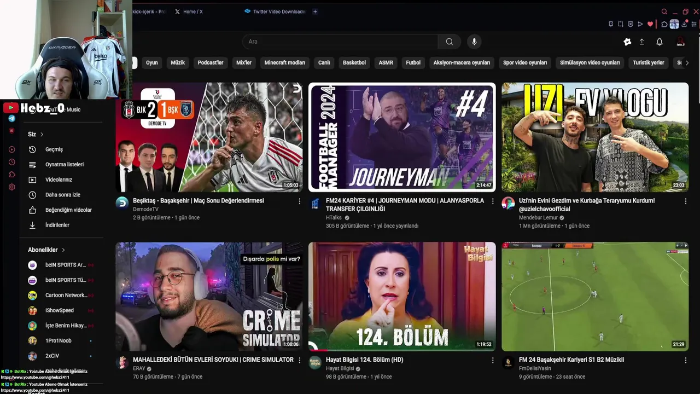The width and height of the screenshot is (700, 394).
Task: Open sidebar player icon
Action: [11, 149]
